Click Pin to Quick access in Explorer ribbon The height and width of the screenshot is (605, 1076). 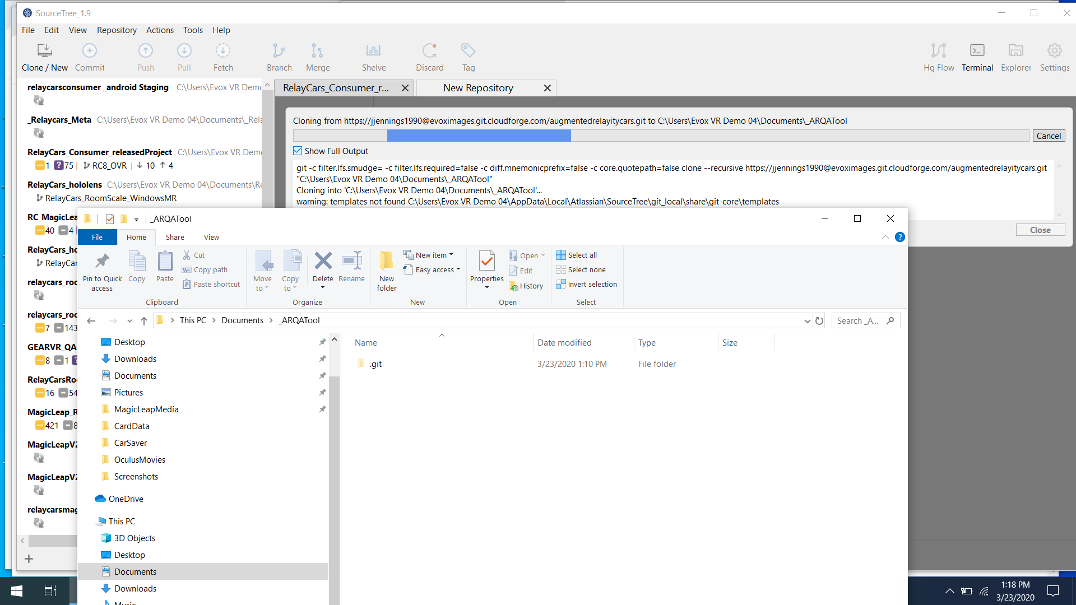tap(102, 272)
